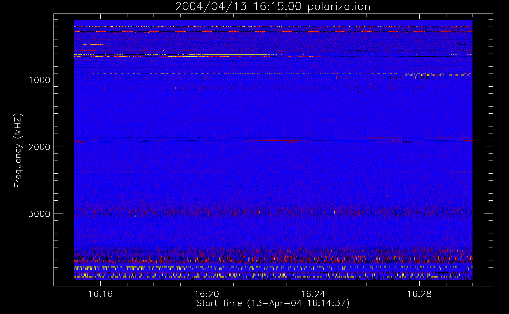
Task: Click the 1000 frequency tick label
Action: [x=39, y=80]
